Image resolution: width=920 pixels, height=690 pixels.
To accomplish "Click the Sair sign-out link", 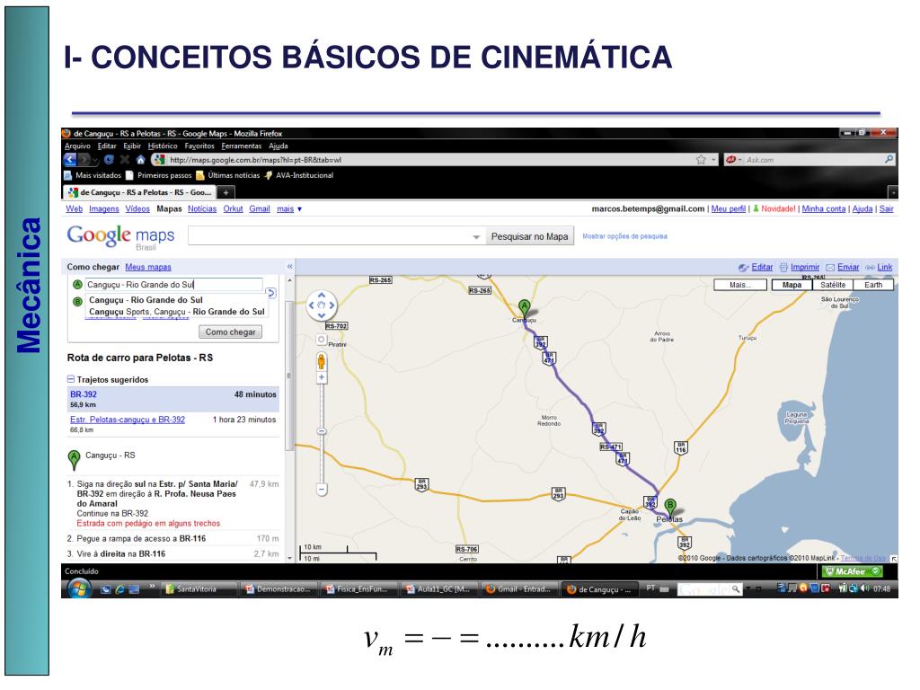I will tap(886, 208).
